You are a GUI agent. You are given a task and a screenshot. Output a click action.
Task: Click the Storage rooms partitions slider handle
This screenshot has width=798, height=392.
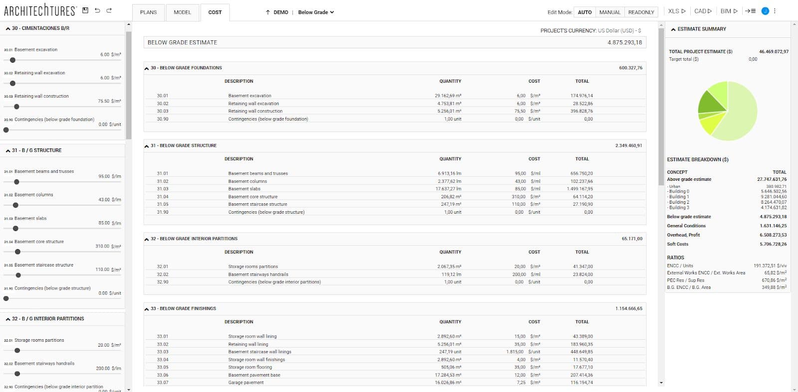click(x=17, y=351)
